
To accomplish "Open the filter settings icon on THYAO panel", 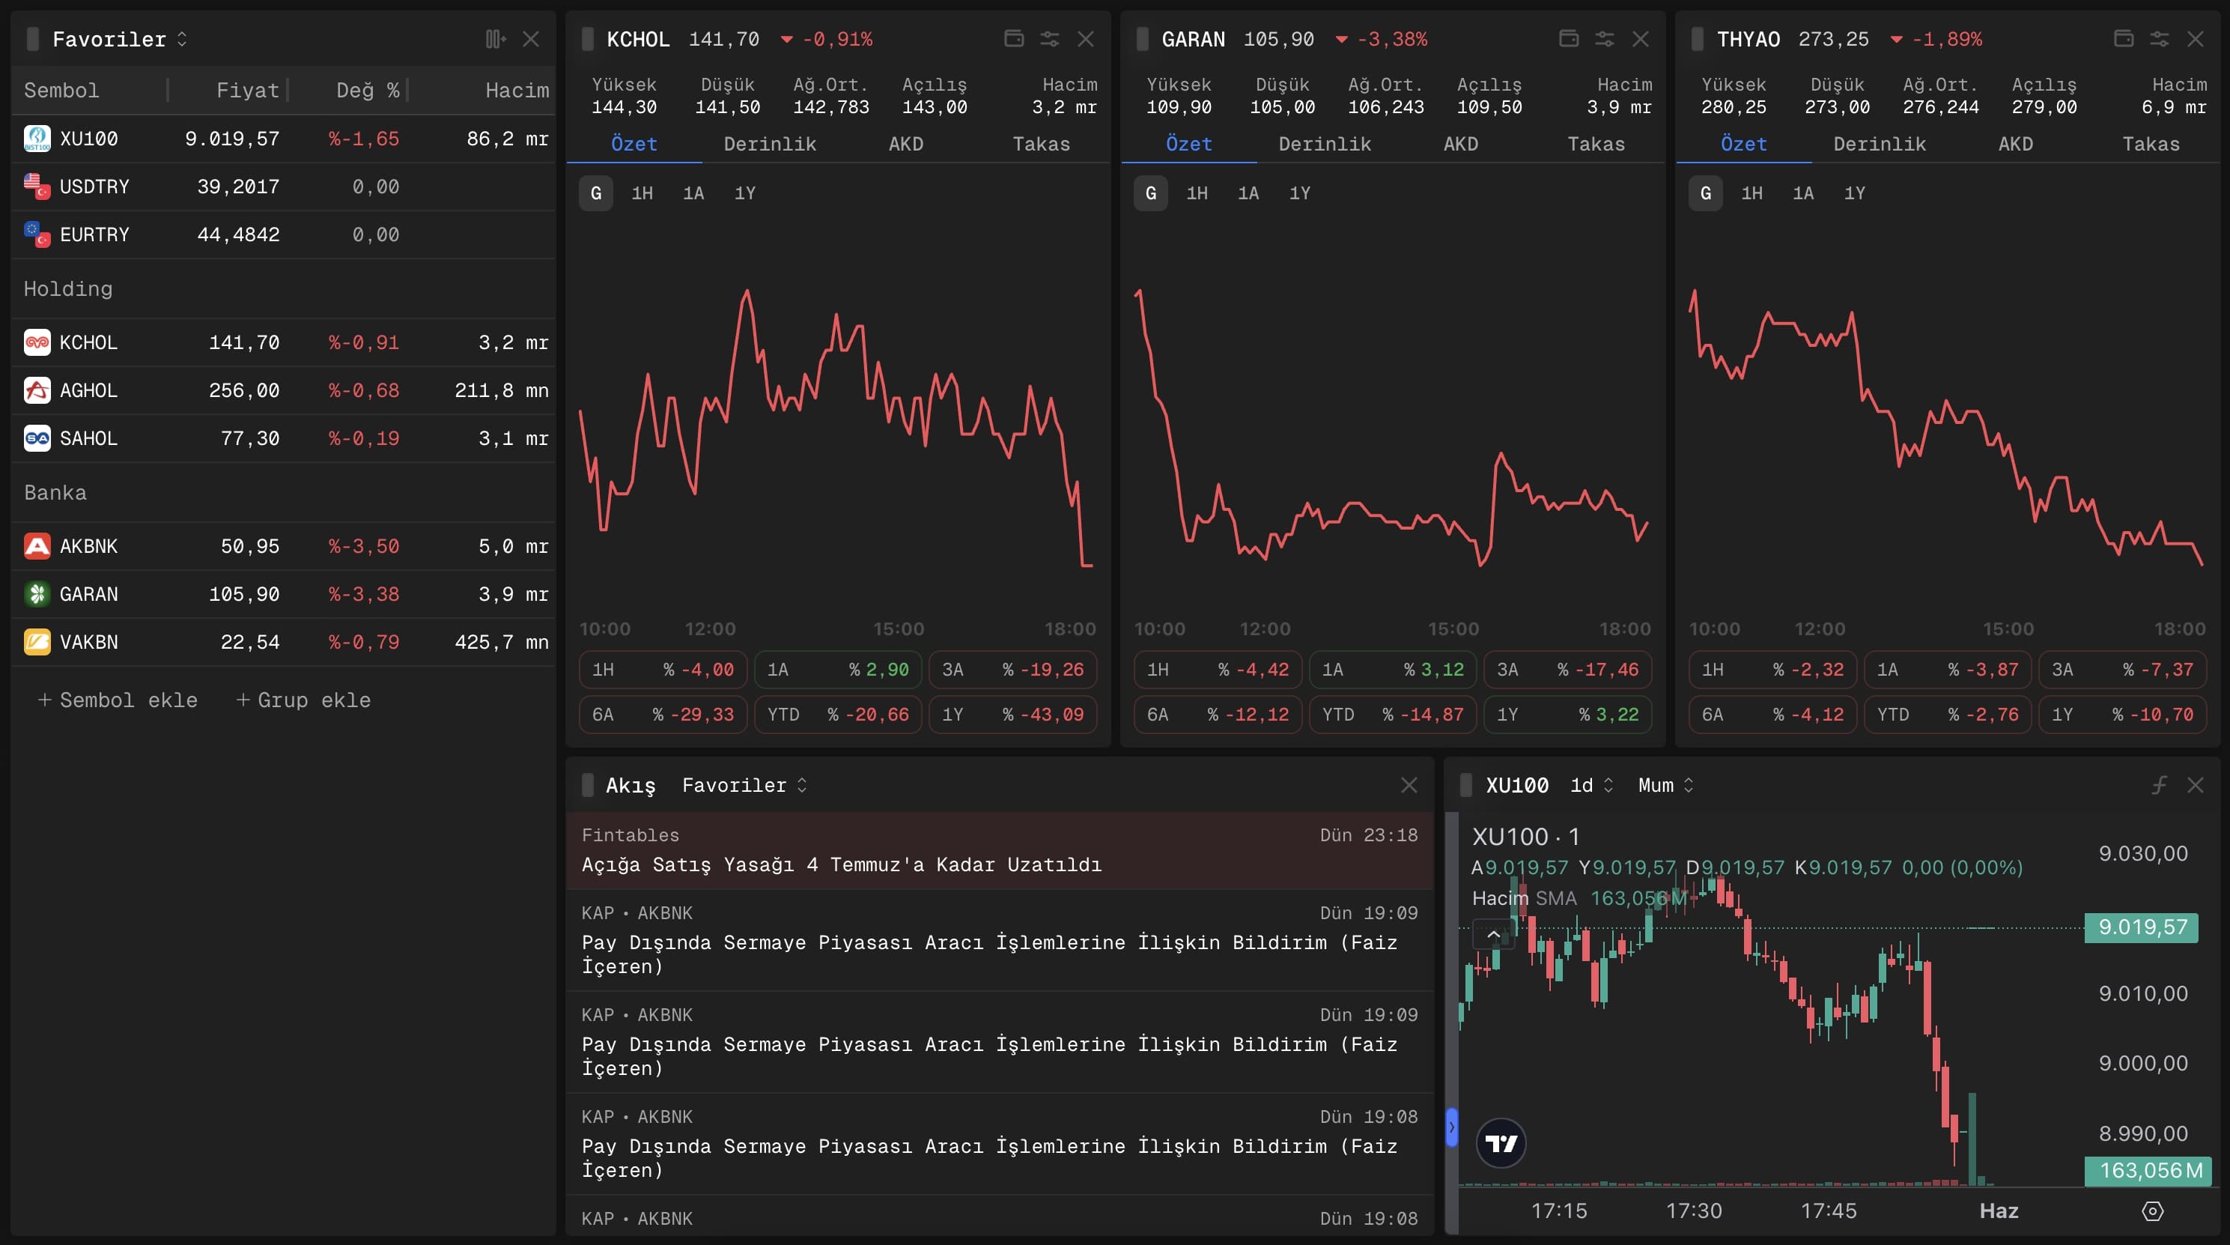I will pos(2159,39).
